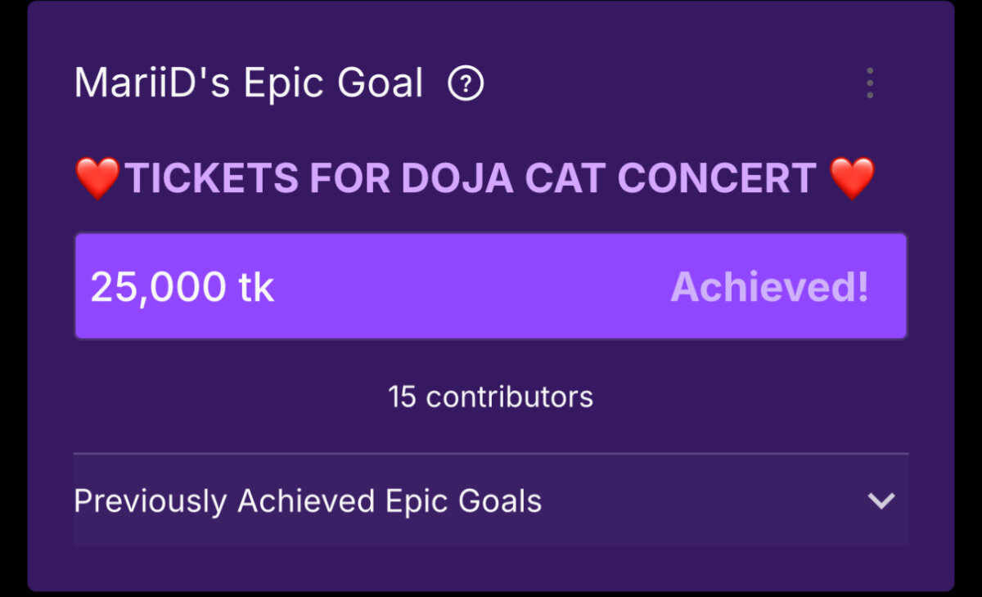The image size is (982, 597).
Task: Click the 25,000 amount in the bar
Action: pos(157,287)
